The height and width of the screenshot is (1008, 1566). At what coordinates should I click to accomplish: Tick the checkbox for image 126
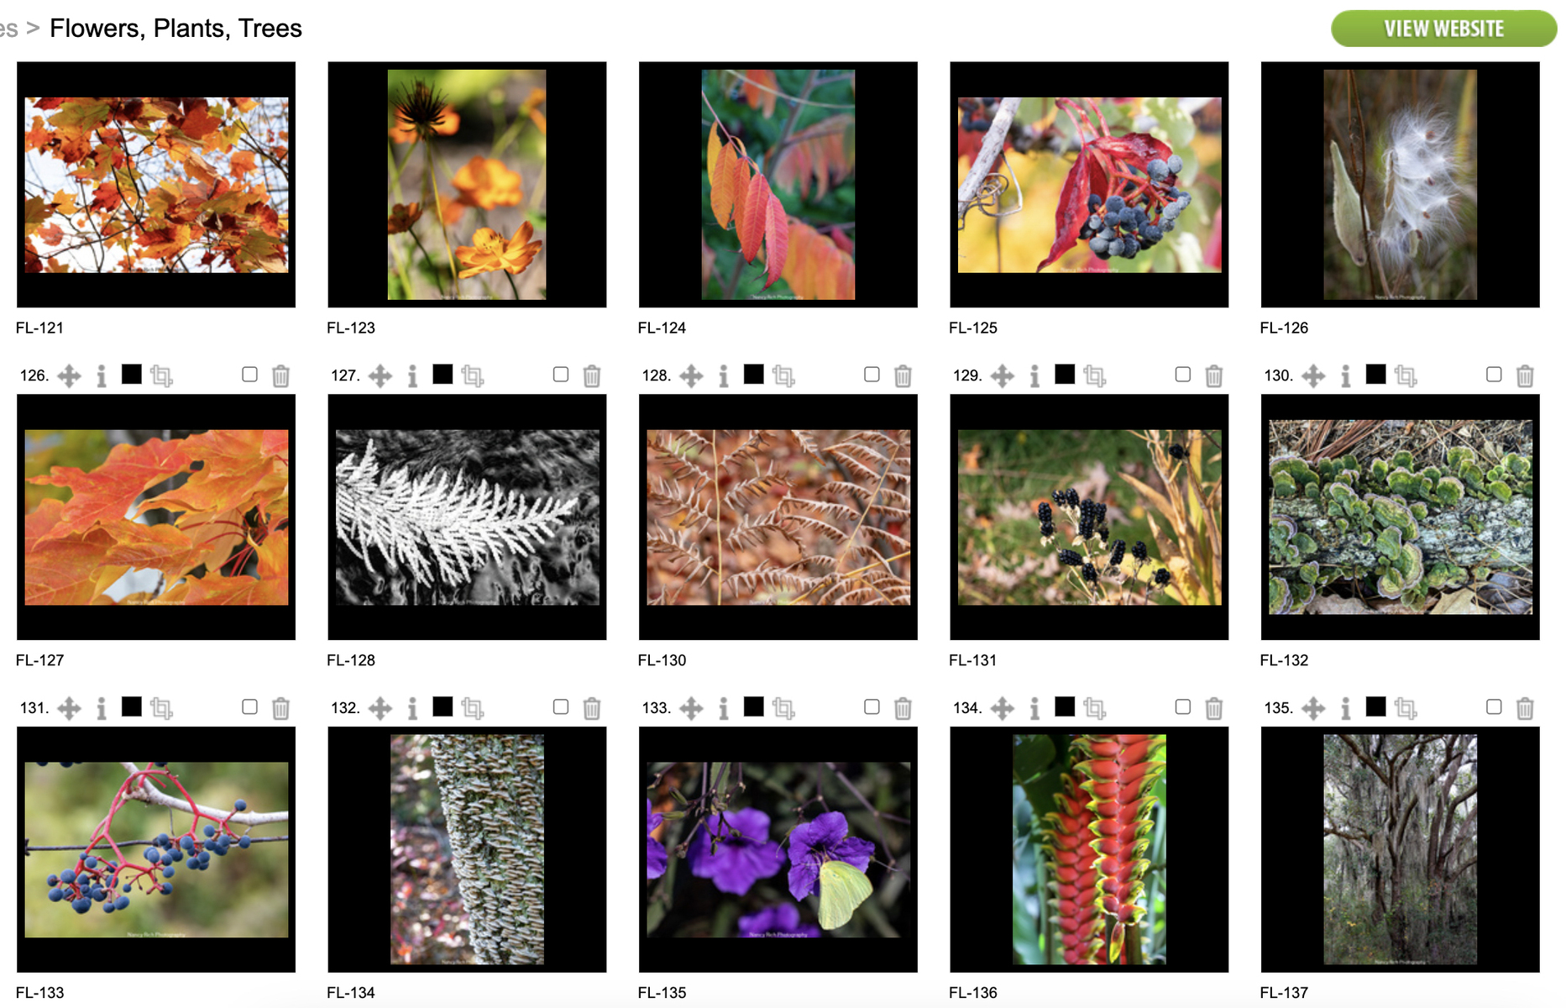(249, 374)
